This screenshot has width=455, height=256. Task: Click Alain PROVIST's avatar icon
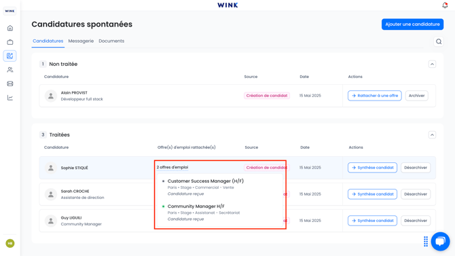pyautogui.click(x=51, y=96)
